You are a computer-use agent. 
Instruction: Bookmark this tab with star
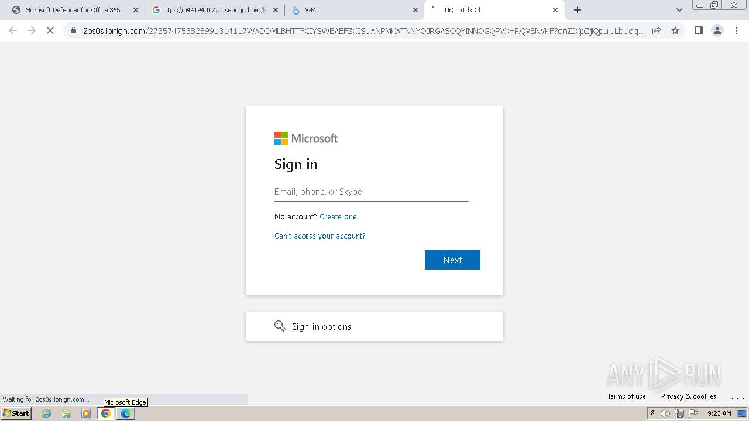[675, 30]
